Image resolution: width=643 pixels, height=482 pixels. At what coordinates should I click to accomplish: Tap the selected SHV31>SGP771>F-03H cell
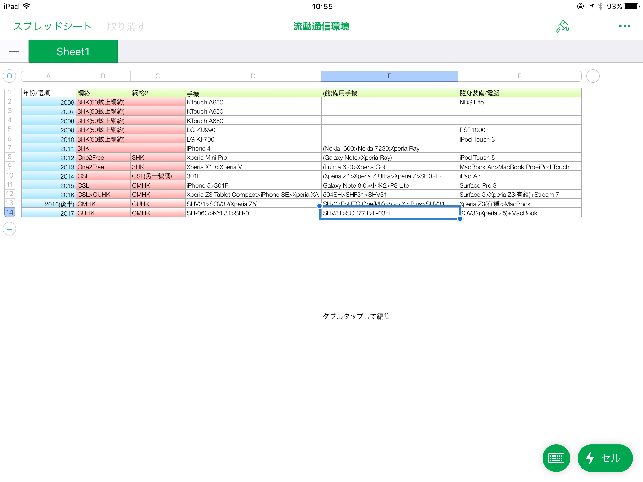click(x=389, y=213)
